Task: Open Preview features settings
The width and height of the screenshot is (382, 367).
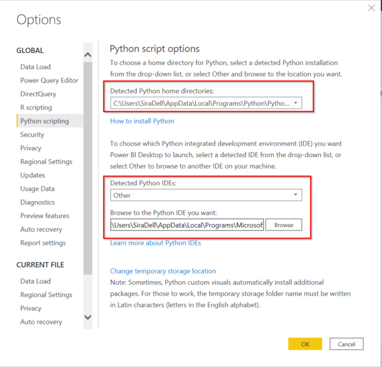Action: (x=45, y=216)
